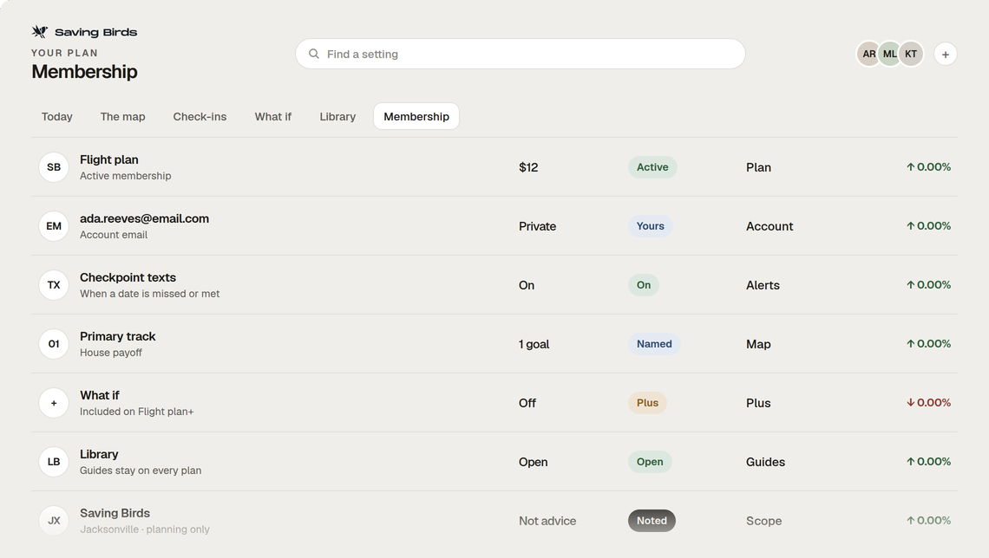Click the Guides category label
989x558 pixels.
766,463
